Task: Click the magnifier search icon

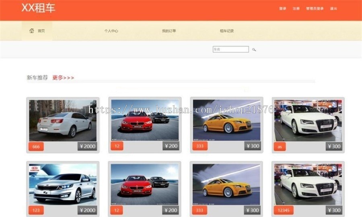Action: click(x=254, y=50)
